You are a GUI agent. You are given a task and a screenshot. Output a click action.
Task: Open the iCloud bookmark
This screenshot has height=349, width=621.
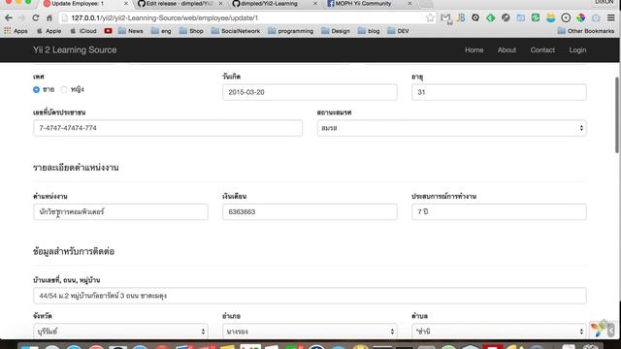[x=83, y=31]
